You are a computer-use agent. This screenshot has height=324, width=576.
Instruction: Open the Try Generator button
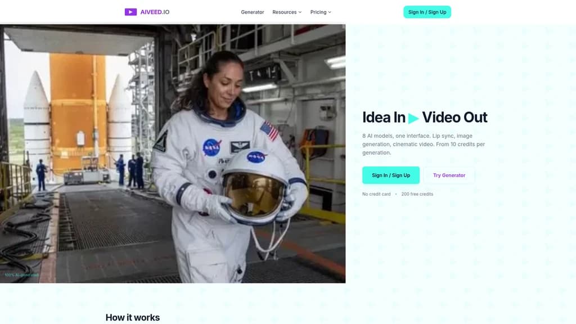click(x=449, y=175)
